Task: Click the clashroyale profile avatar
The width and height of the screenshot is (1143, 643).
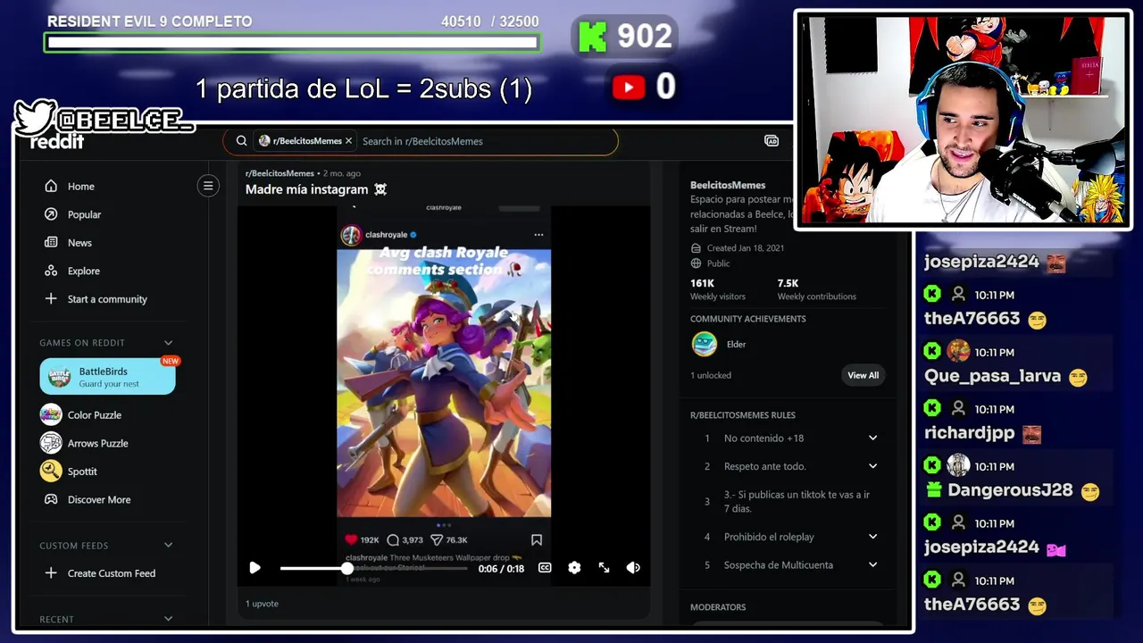Action: [x=351, y=235]
